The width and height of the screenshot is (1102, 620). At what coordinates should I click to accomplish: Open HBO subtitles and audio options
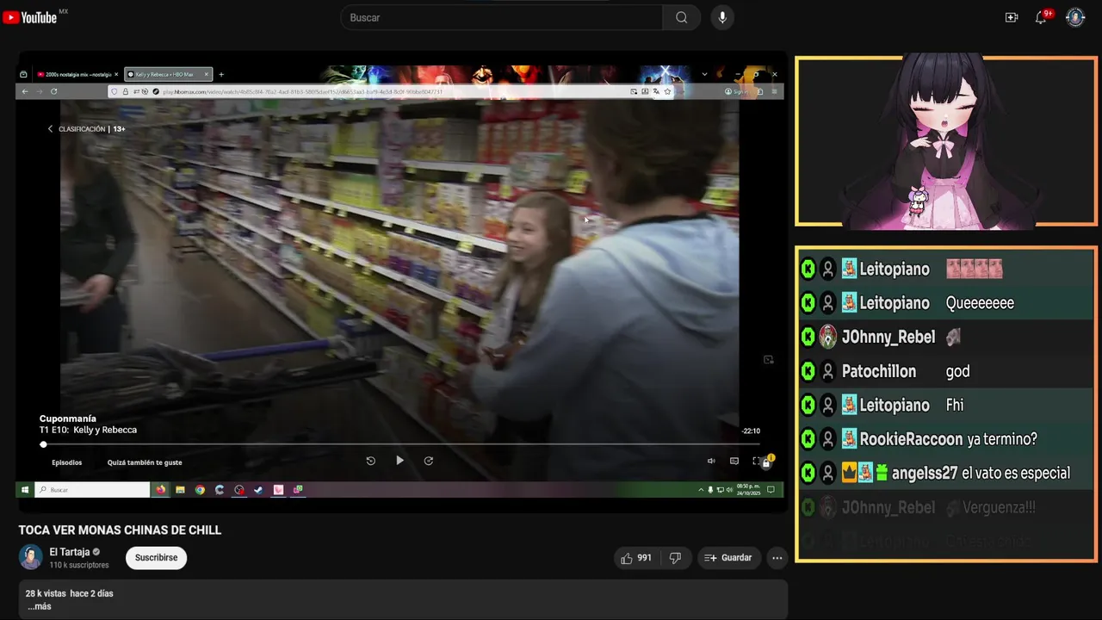coord(734,461)
